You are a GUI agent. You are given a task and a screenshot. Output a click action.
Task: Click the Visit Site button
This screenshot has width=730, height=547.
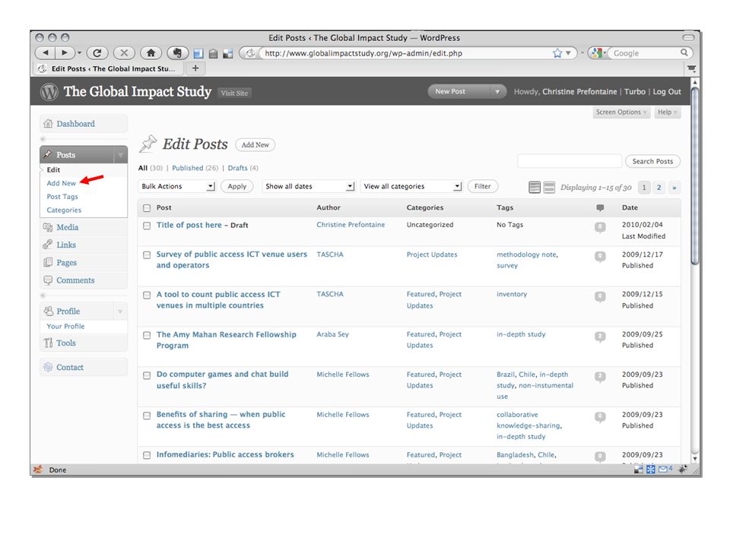click(234, 93)
